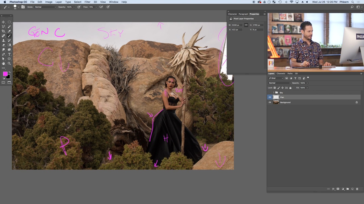Open brush Opacity slider dropdown
Image resolution: width=364 pixels, height=204 pixels.
(x=74, y=7)
